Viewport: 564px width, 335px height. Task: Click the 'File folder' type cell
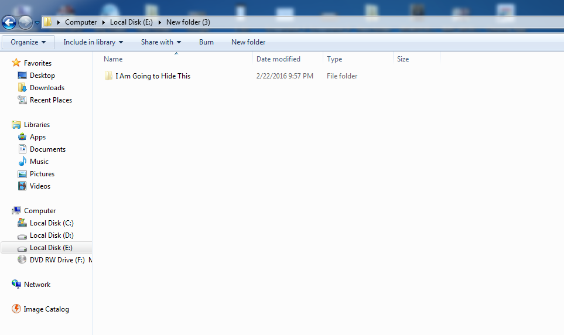click(x=342, y=76)
